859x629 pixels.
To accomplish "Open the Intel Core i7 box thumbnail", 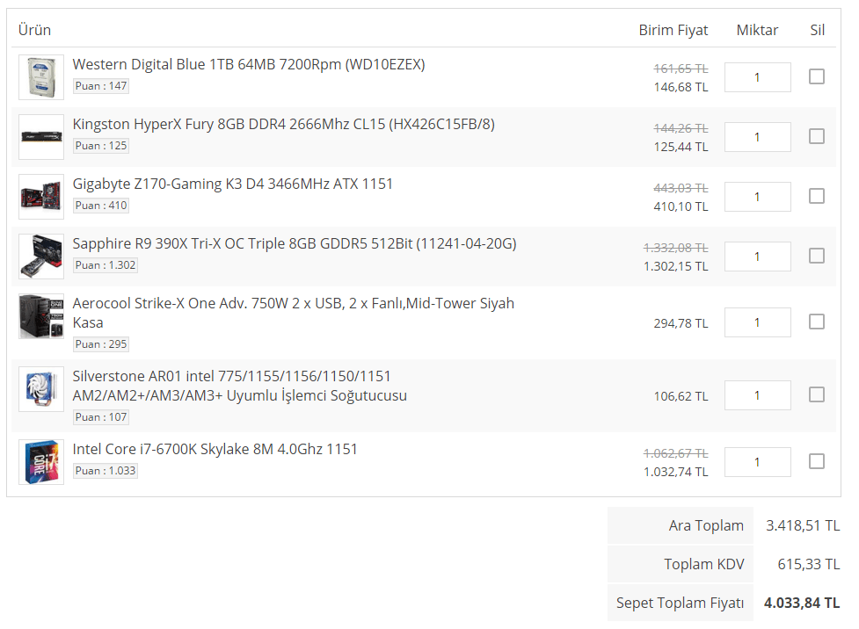I will point(41,462).
